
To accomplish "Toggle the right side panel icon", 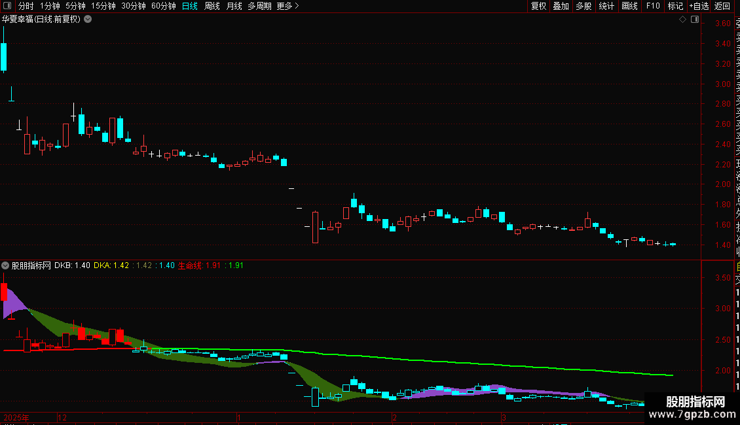I will click(x=695, y=20).
